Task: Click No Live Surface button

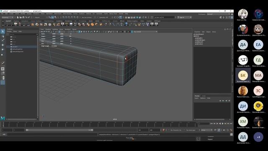Action: coord(87,17)
